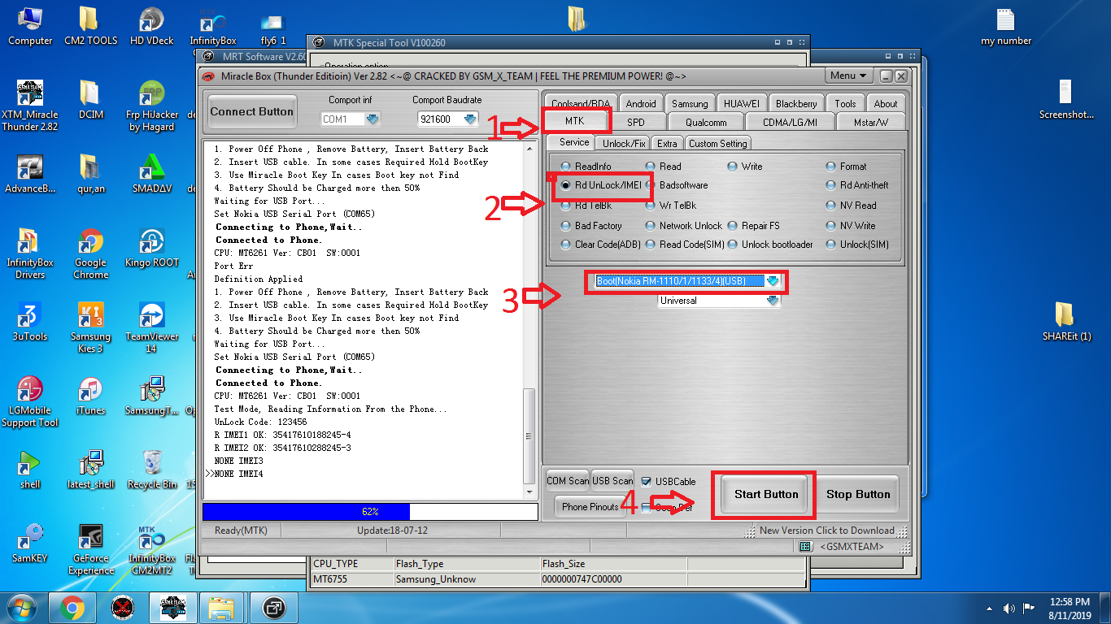Switch to the SPD tab

[636, 122]
